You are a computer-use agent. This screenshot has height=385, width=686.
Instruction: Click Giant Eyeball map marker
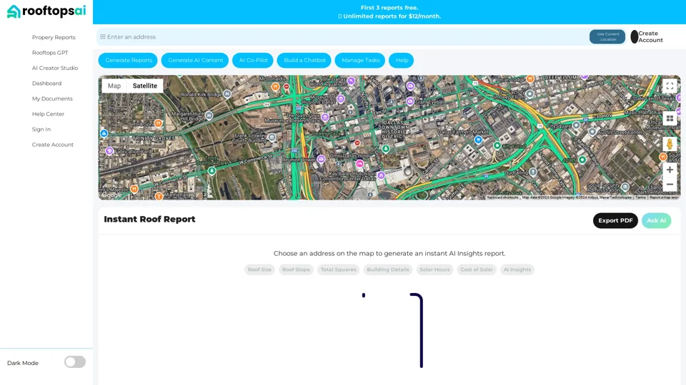(x=410, y=101)
